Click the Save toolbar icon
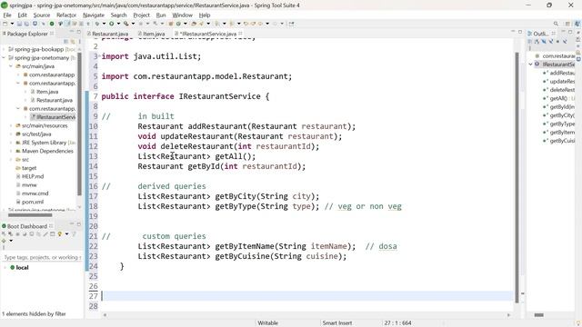 (x=19, y=24)
